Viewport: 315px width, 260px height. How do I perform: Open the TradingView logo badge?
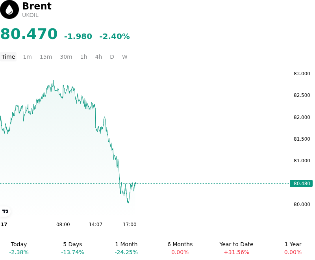click(x=5, y=211)
